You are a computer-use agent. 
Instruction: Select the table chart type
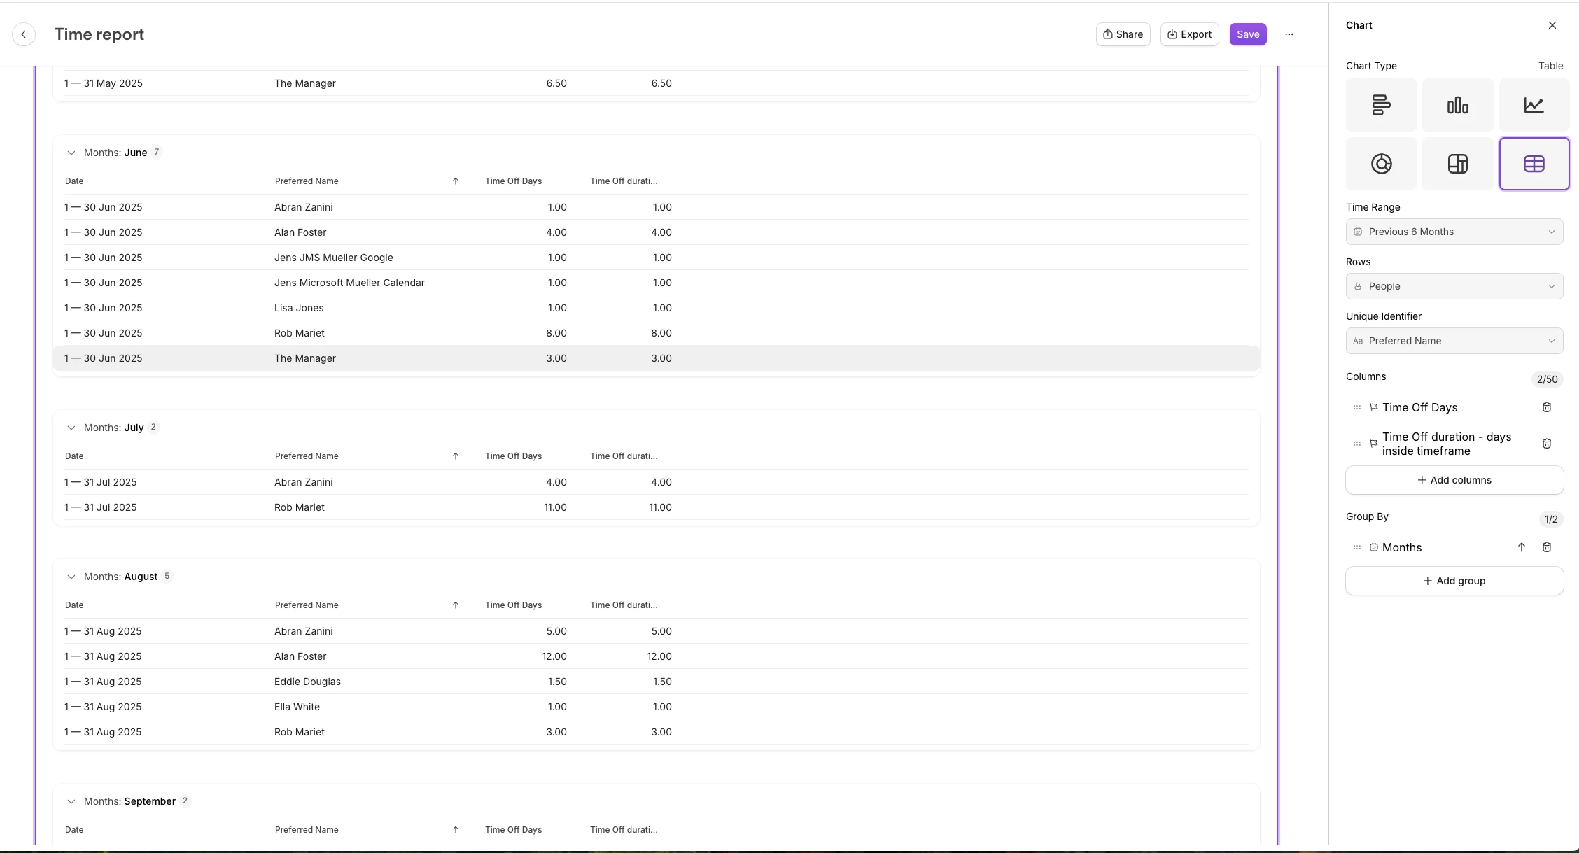(x=1534, y=164)
